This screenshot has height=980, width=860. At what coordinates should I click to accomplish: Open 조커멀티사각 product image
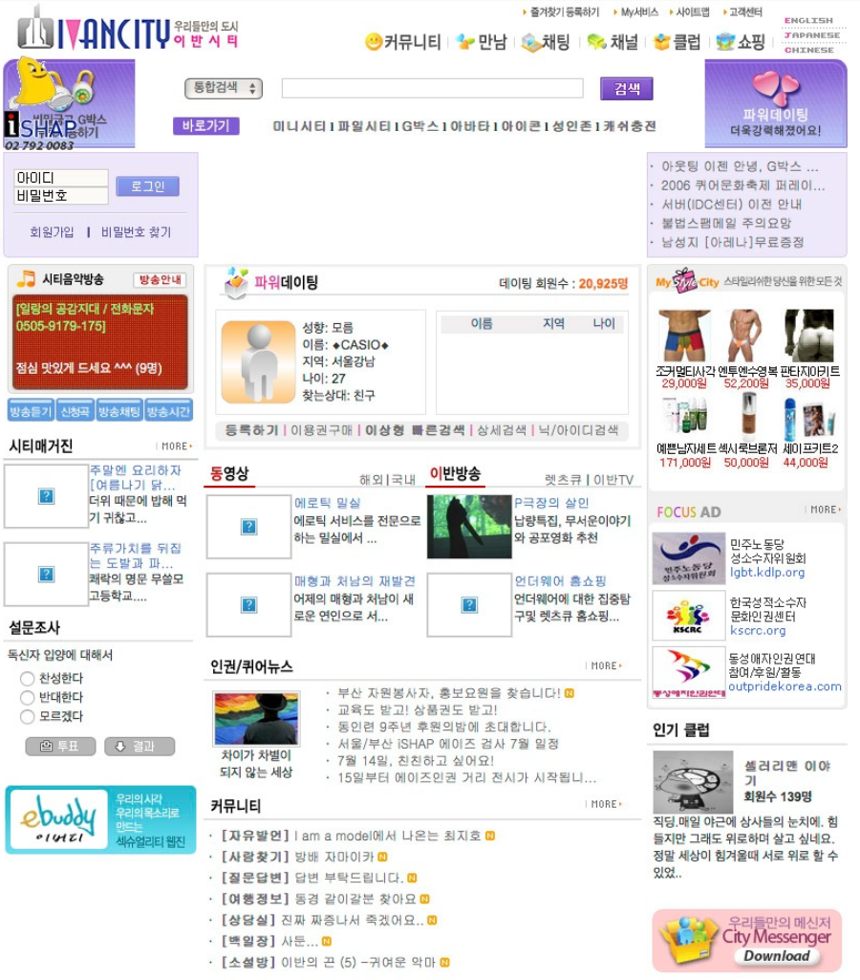(x=685, y=336)
